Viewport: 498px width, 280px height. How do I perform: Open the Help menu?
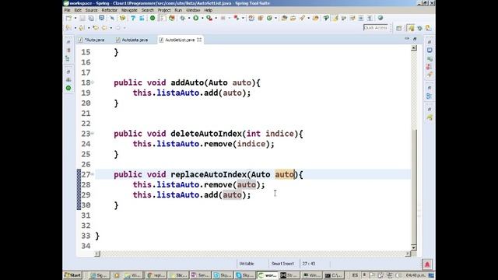(208, 10)
